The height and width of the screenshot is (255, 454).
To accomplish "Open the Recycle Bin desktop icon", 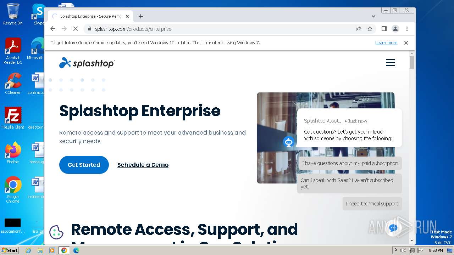I will (13, 14).
